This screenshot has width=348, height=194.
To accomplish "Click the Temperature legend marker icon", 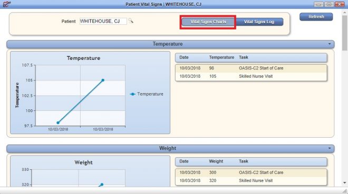I will point(133,94).
